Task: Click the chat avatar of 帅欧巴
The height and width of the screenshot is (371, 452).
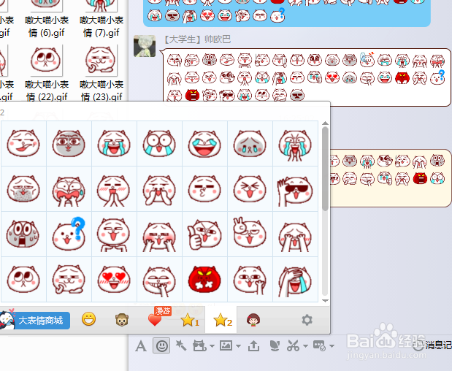Action: (145, 46)
